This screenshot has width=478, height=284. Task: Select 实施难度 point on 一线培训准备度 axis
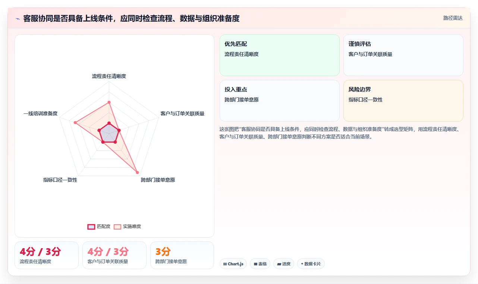click(75, 122)
